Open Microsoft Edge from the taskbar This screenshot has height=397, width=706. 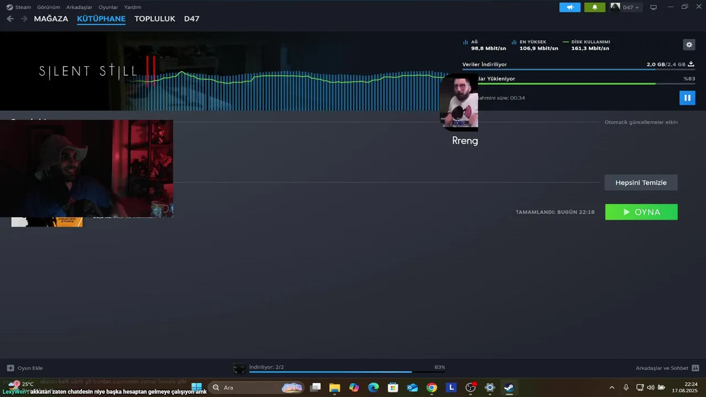373,388
